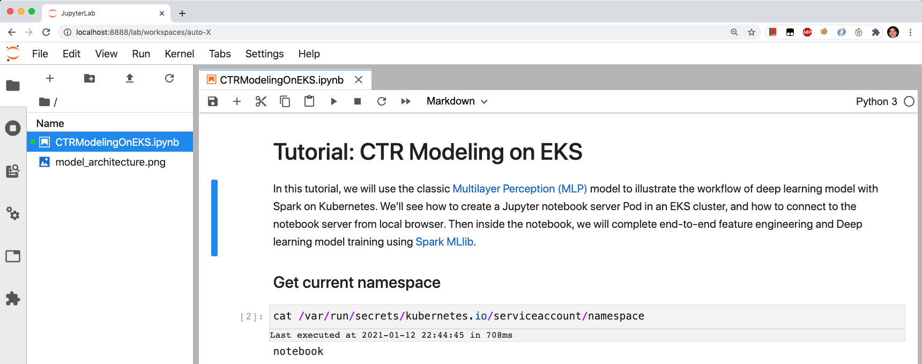Restart kernel and run all cells
Screen dimensions: 922x364
point(406,101)
